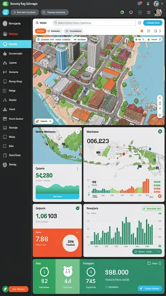This screenshot has height=296, width=166.
Task: Select the orange tab above the map
Action: [40, 31]
